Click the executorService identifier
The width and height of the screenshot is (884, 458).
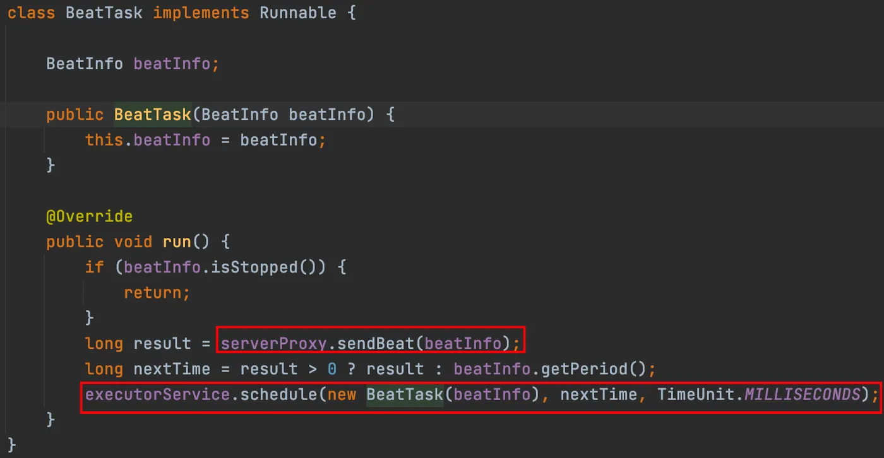tap(157, 394)
